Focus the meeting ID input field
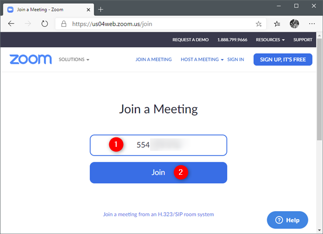The width and height of the screenshot is (323, 234). [159, 145]
